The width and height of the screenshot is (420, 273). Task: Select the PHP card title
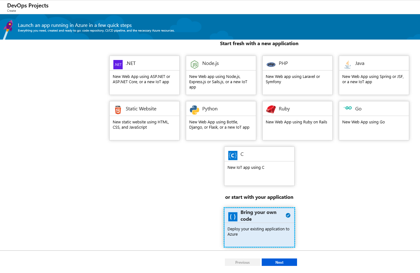click(283, 63)
